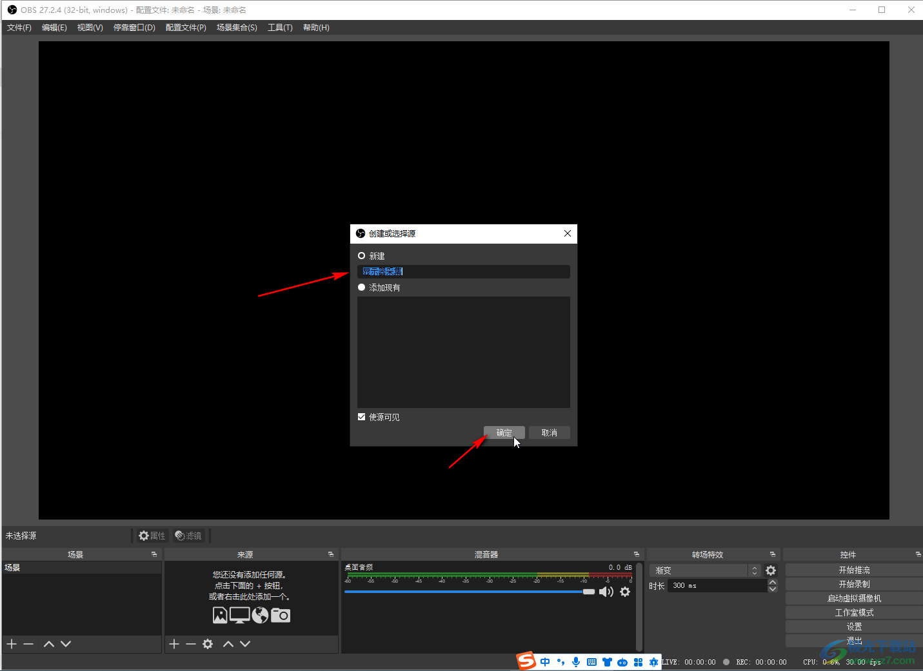Add a new scene with plus icon
The image size is (923, 671).
[x=12, y=644]
